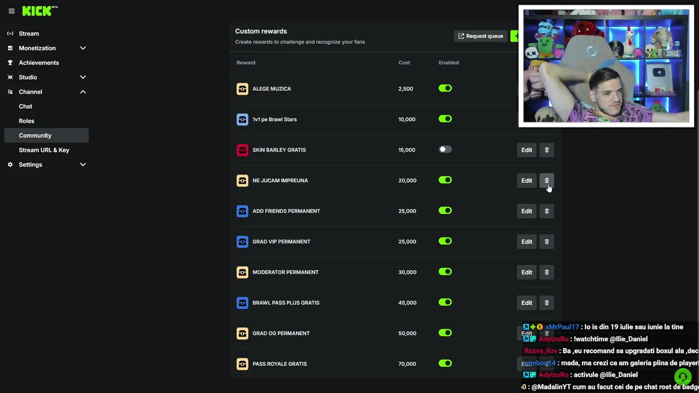
Task: Expand the Monetization chevron in sidebar
Action: point(83,48)
